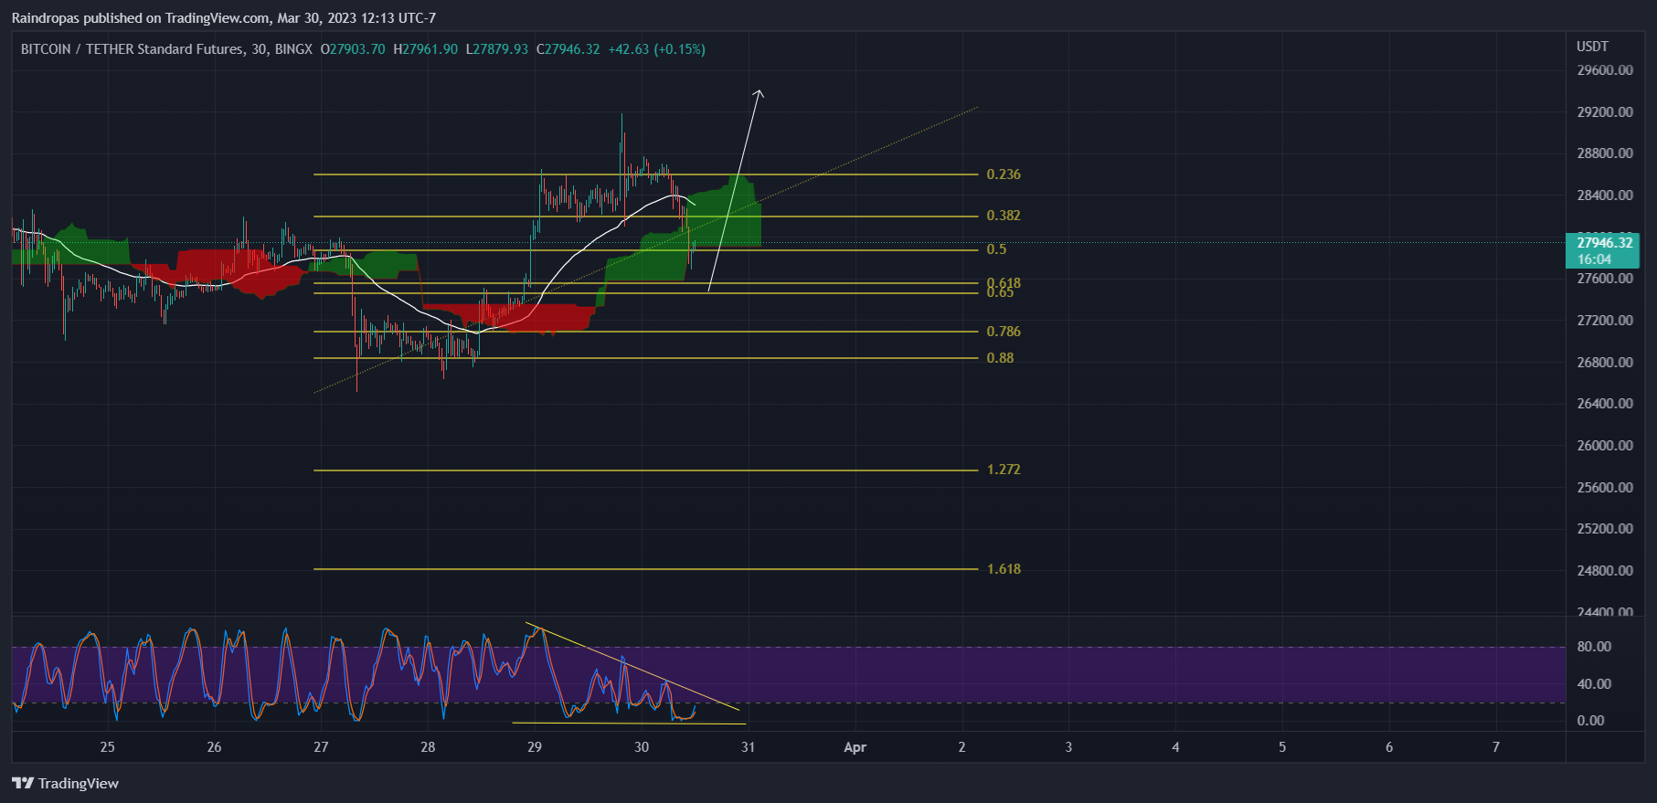This screenshot has width=1657, height=803.
Task: Click the 28800.00 price axis label
Action: coord(1605,153)
